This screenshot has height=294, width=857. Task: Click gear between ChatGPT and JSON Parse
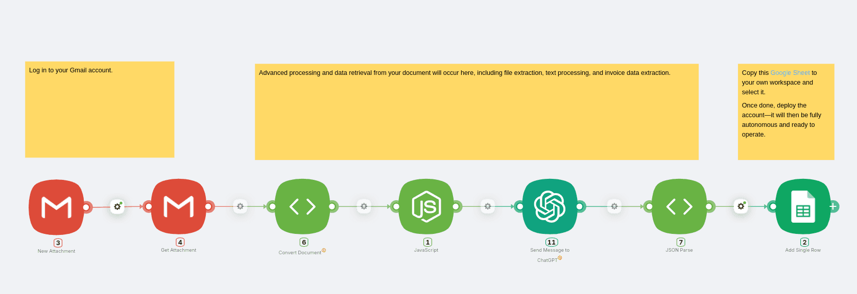pos(614,206)
